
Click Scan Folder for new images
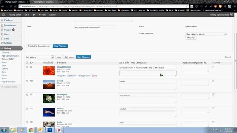[x=39, y=46]
